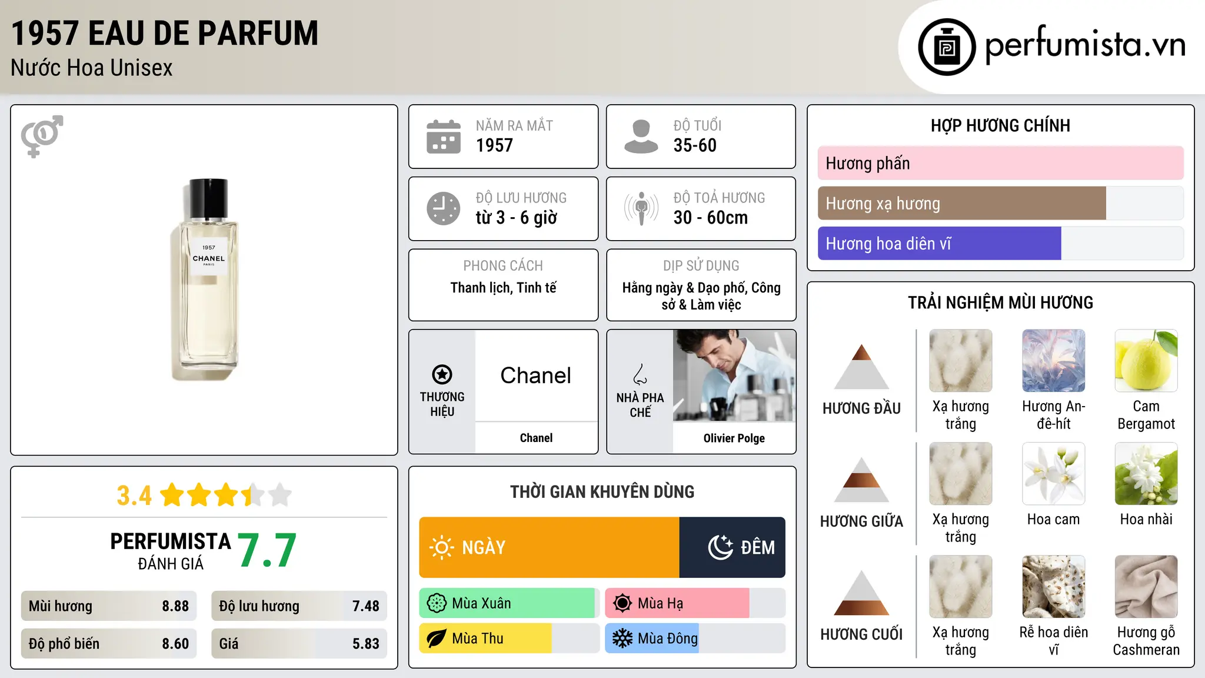Click the 35-60 age range value
This screenshot has width=1205, height=678.
coord(695,145)
